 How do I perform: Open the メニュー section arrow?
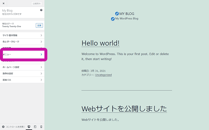41,54
